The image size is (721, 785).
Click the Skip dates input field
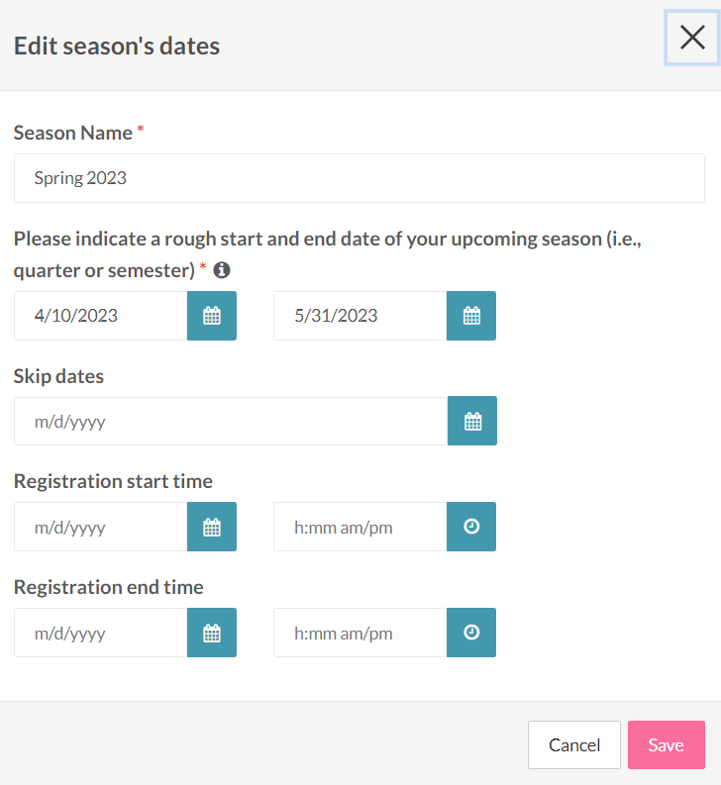coord(230,422)
